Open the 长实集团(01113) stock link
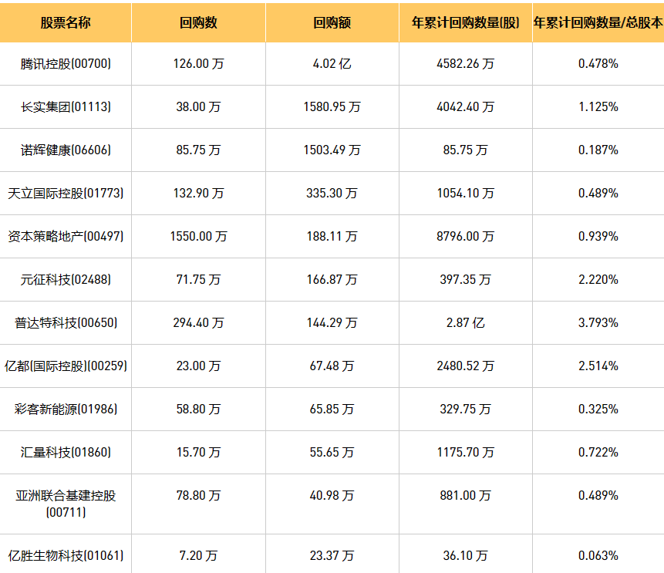The image size is (664, 573). [66, 107]
